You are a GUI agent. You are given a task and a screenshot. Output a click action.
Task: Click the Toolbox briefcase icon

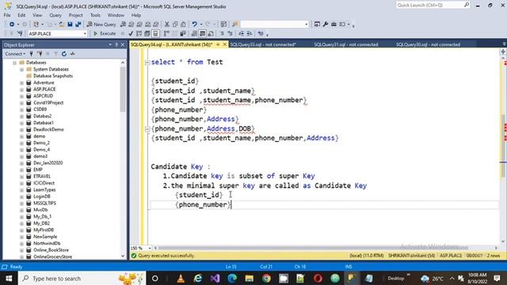[334, 25]
